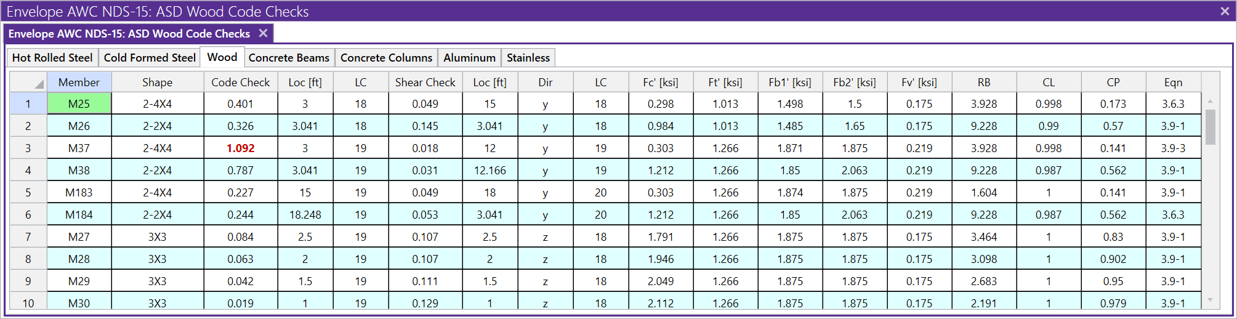Select the Aluminum tab

tap(469, 58)
